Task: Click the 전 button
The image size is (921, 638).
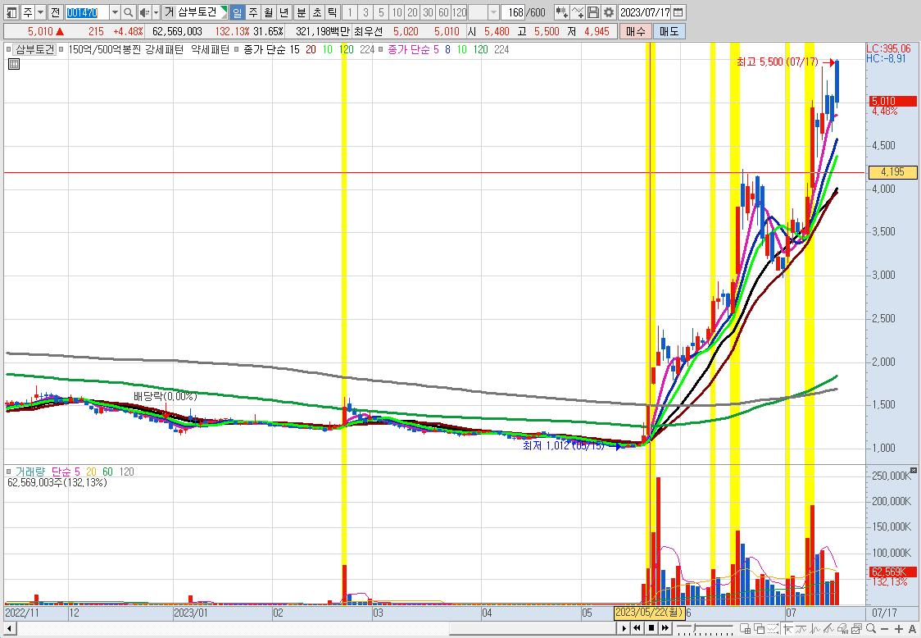Action: pyautogui.click(x=55, y=12)
